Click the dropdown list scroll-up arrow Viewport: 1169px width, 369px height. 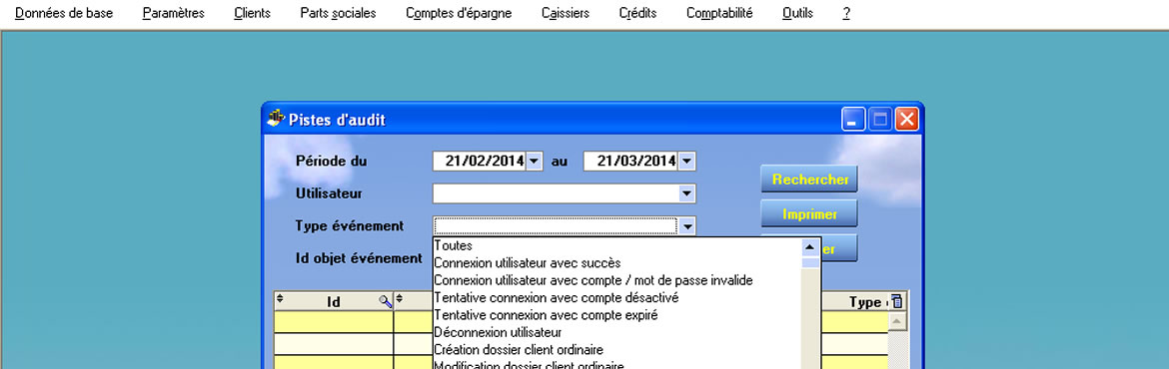tap(810, 246)
